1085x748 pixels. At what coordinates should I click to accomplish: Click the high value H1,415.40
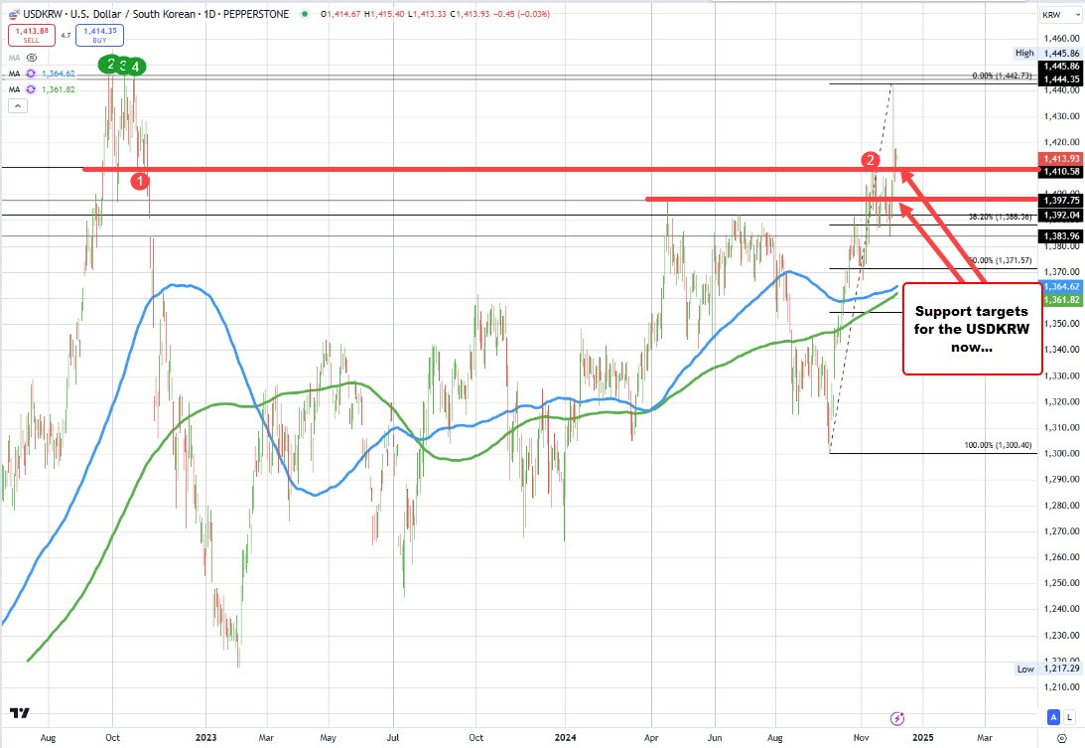(x=384, y=14)
